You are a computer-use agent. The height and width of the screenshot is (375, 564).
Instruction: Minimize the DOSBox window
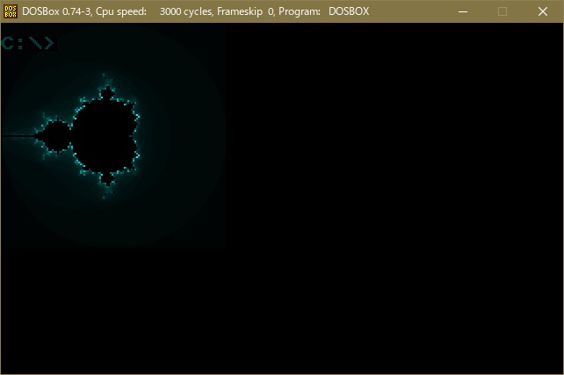pos(463,11)
